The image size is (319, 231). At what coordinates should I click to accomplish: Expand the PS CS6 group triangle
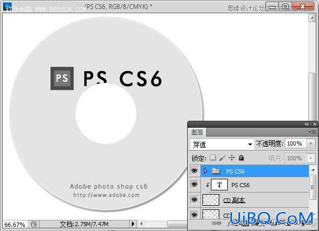(x=206, y=170)
